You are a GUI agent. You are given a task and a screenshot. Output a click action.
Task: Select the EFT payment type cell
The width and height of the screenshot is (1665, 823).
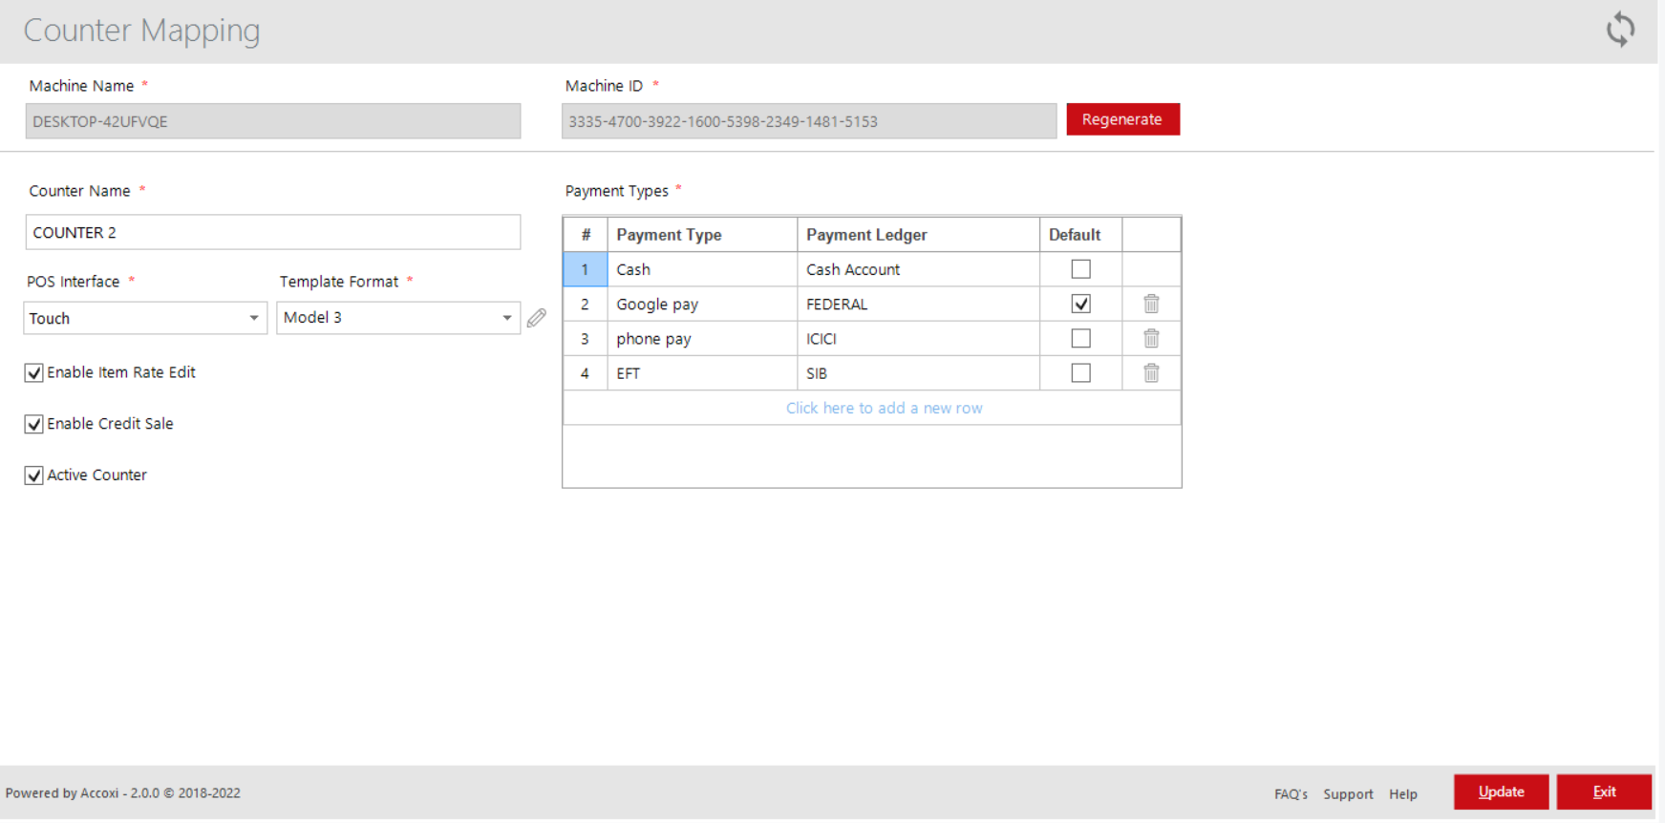(x=702, y=373)
